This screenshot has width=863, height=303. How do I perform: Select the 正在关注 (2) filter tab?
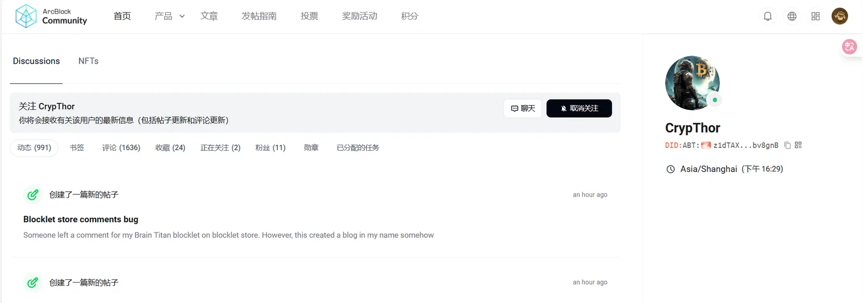click(x=221, y=147)
